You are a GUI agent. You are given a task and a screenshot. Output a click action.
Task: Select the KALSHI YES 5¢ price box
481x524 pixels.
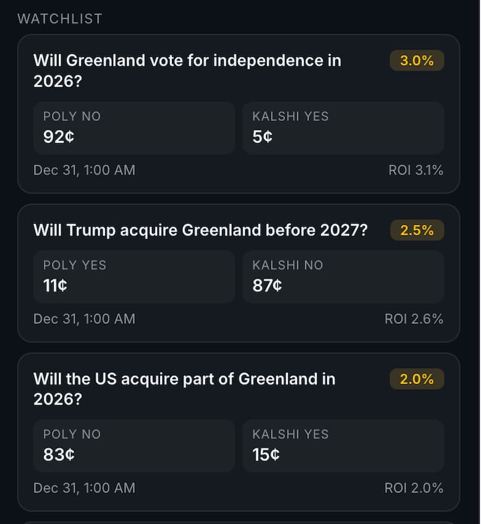pos(343,128)
